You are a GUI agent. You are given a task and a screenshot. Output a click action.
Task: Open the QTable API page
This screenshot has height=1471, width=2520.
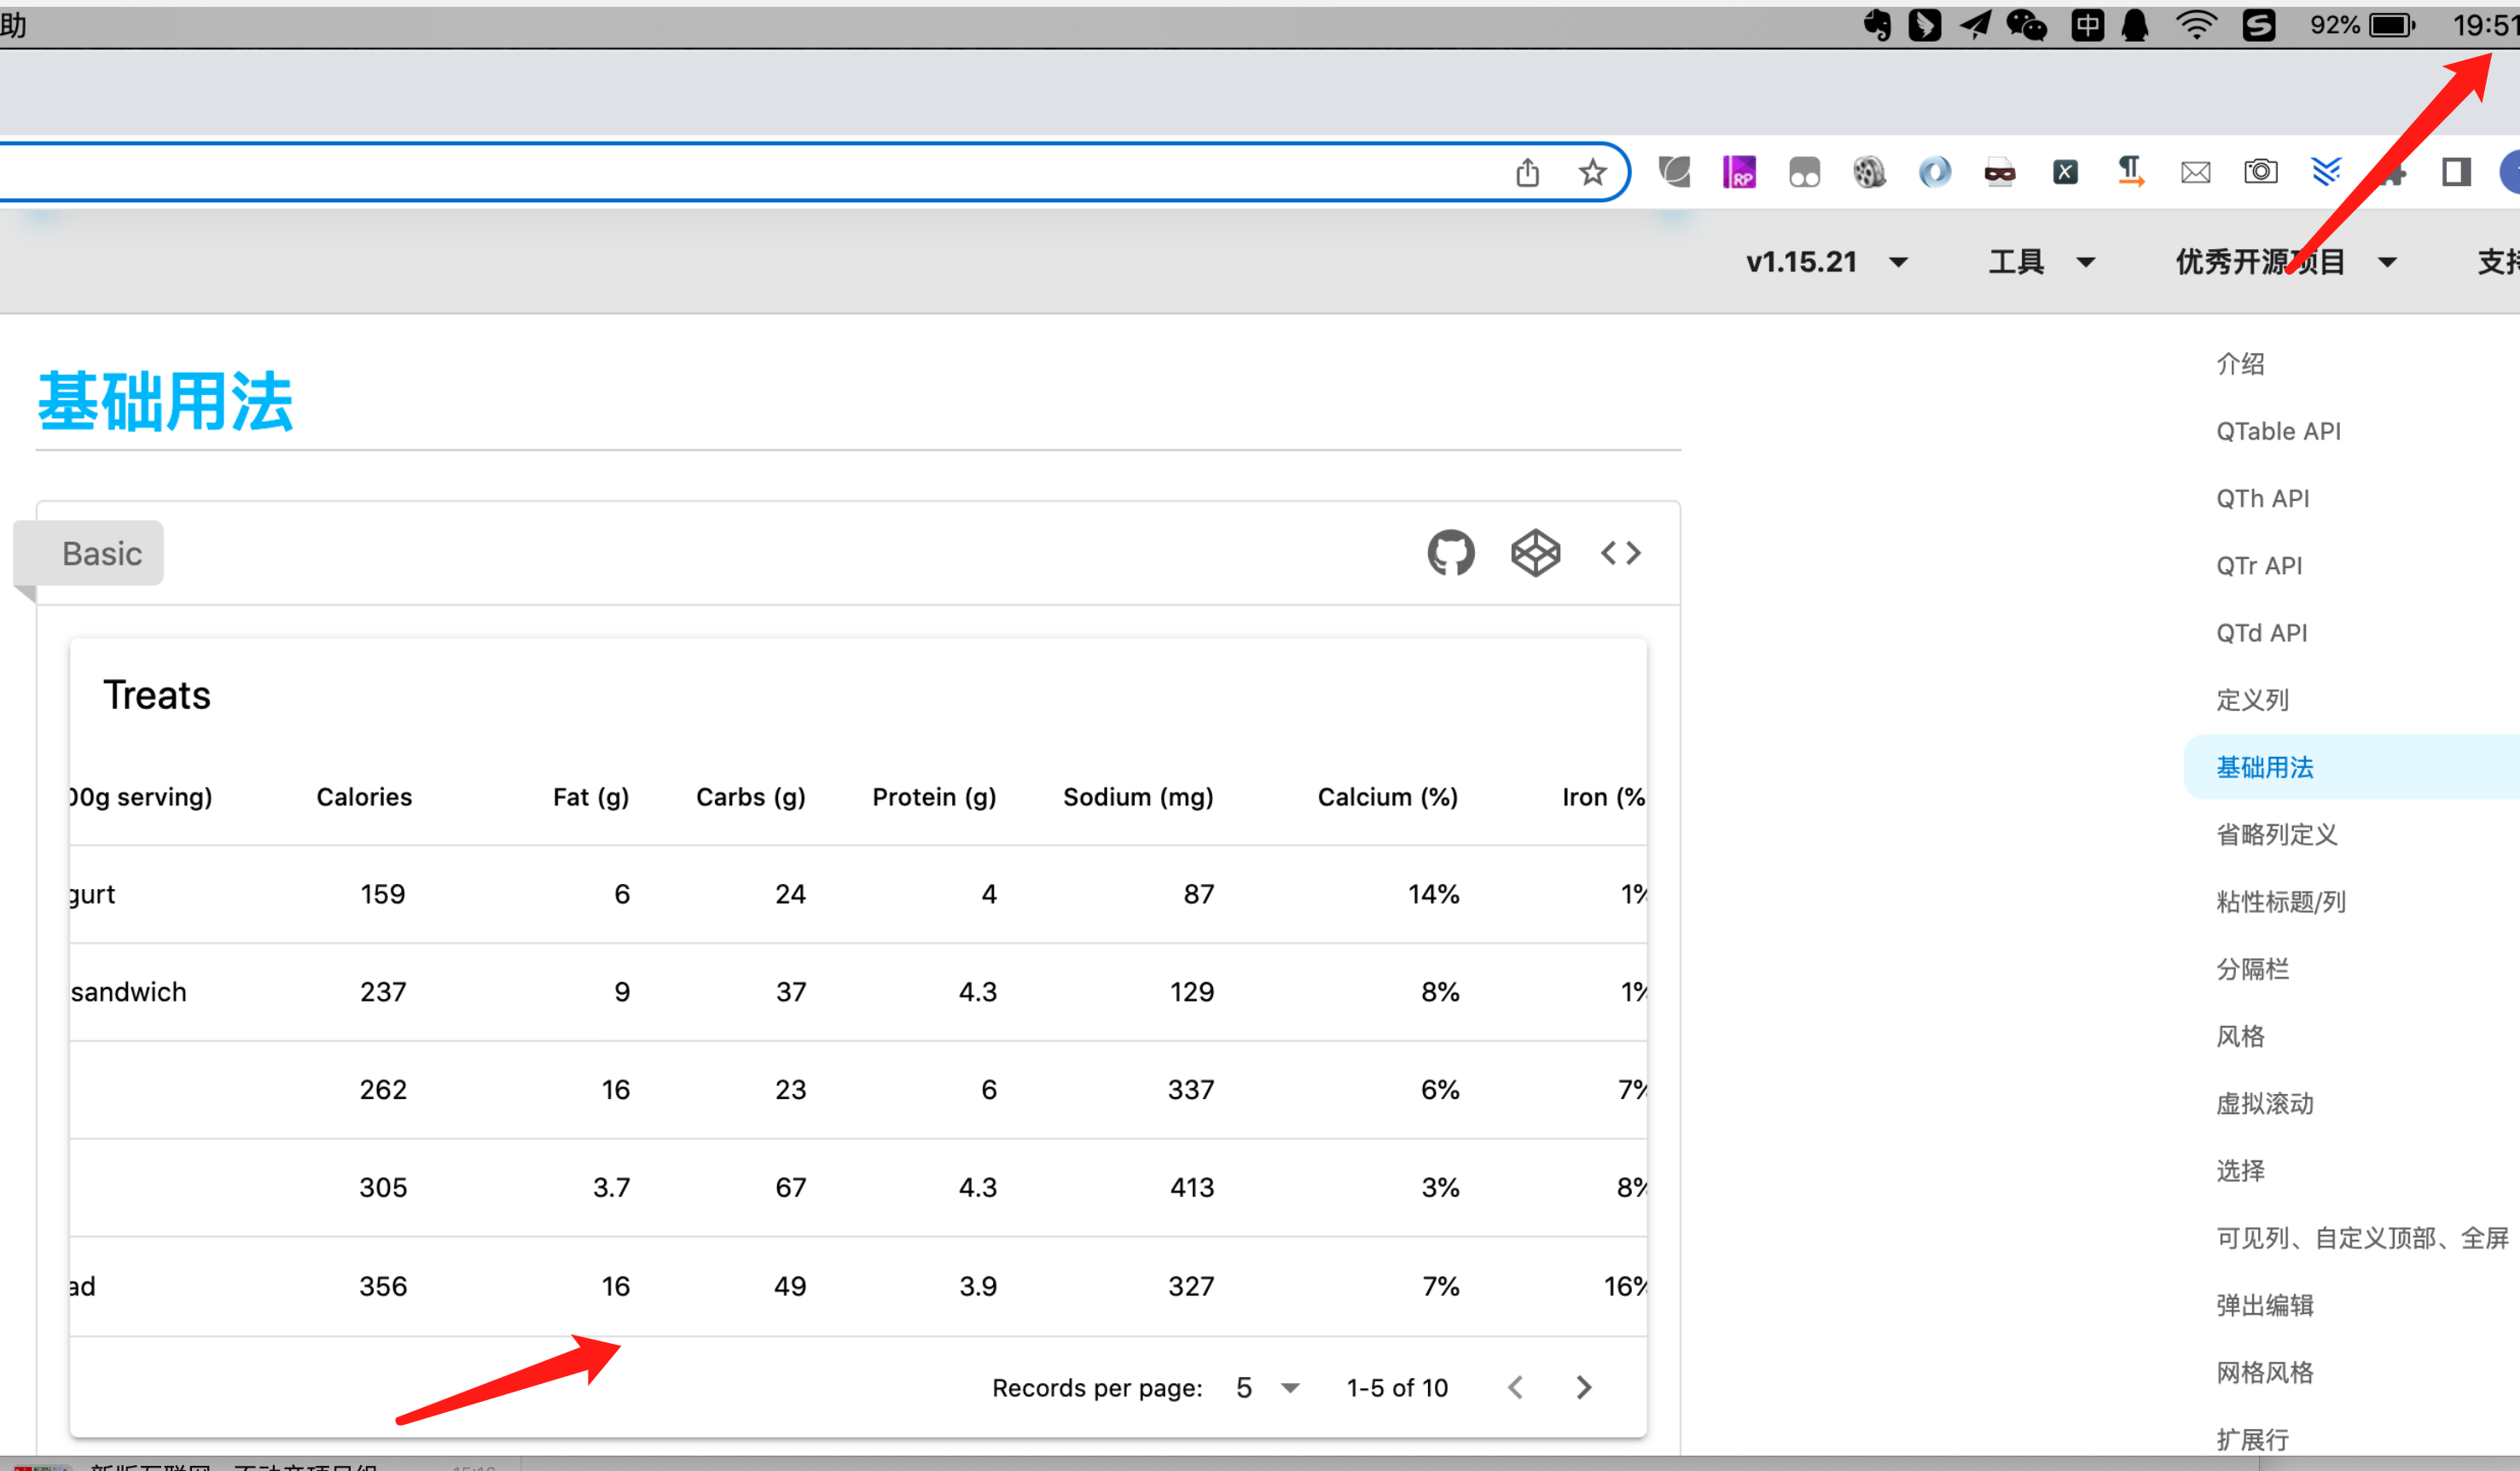(x=2278, y=430)
